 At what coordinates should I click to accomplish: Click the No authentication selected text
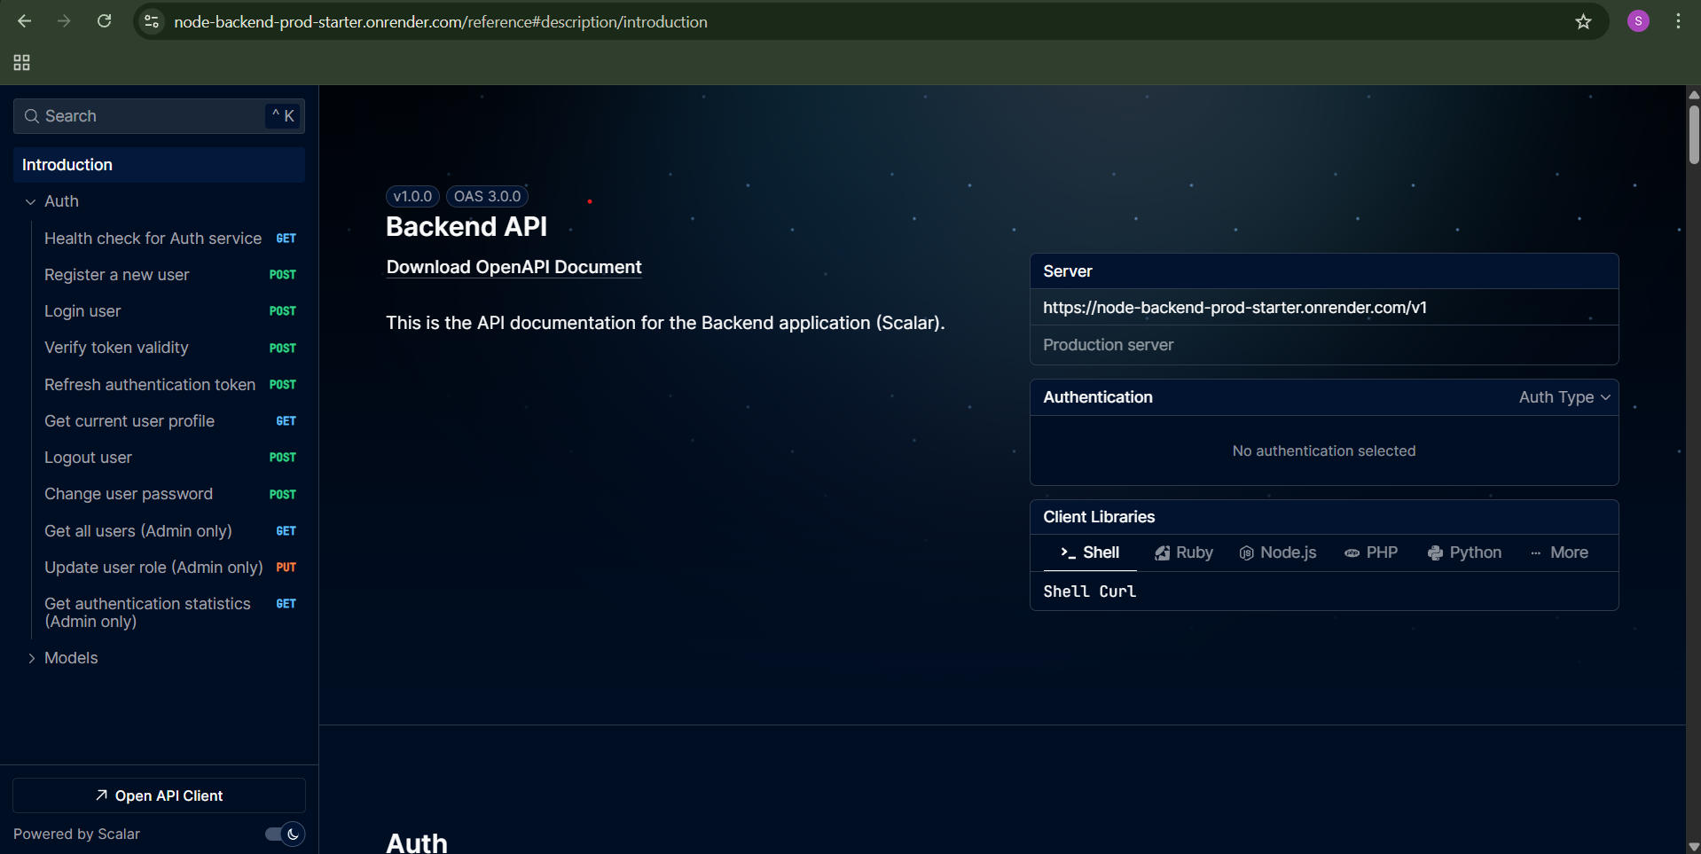tap(1323, 451)
